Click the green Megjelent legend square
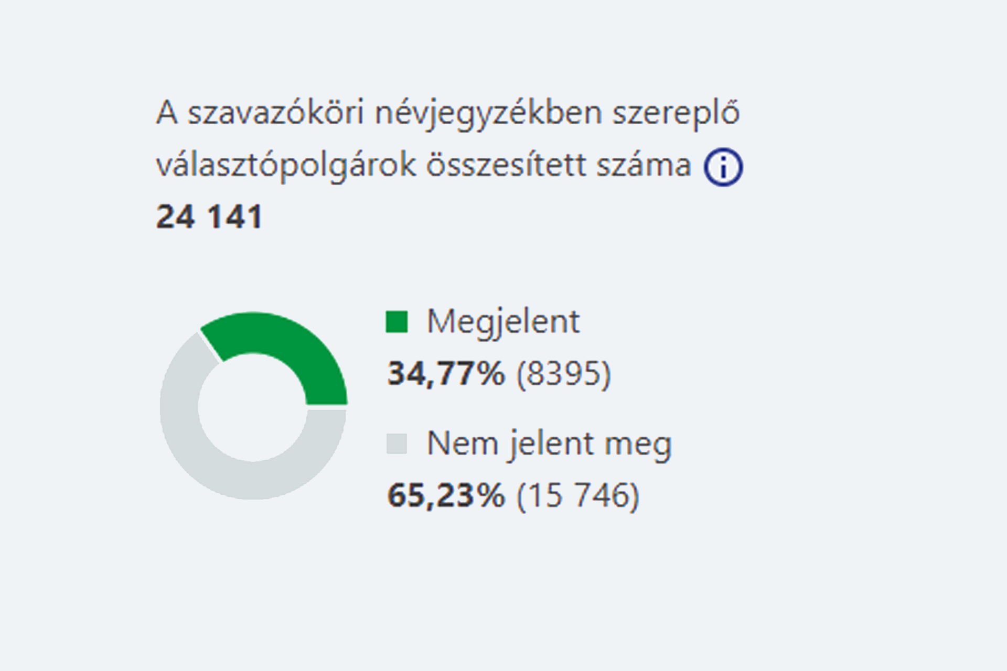 click(397, 322)
